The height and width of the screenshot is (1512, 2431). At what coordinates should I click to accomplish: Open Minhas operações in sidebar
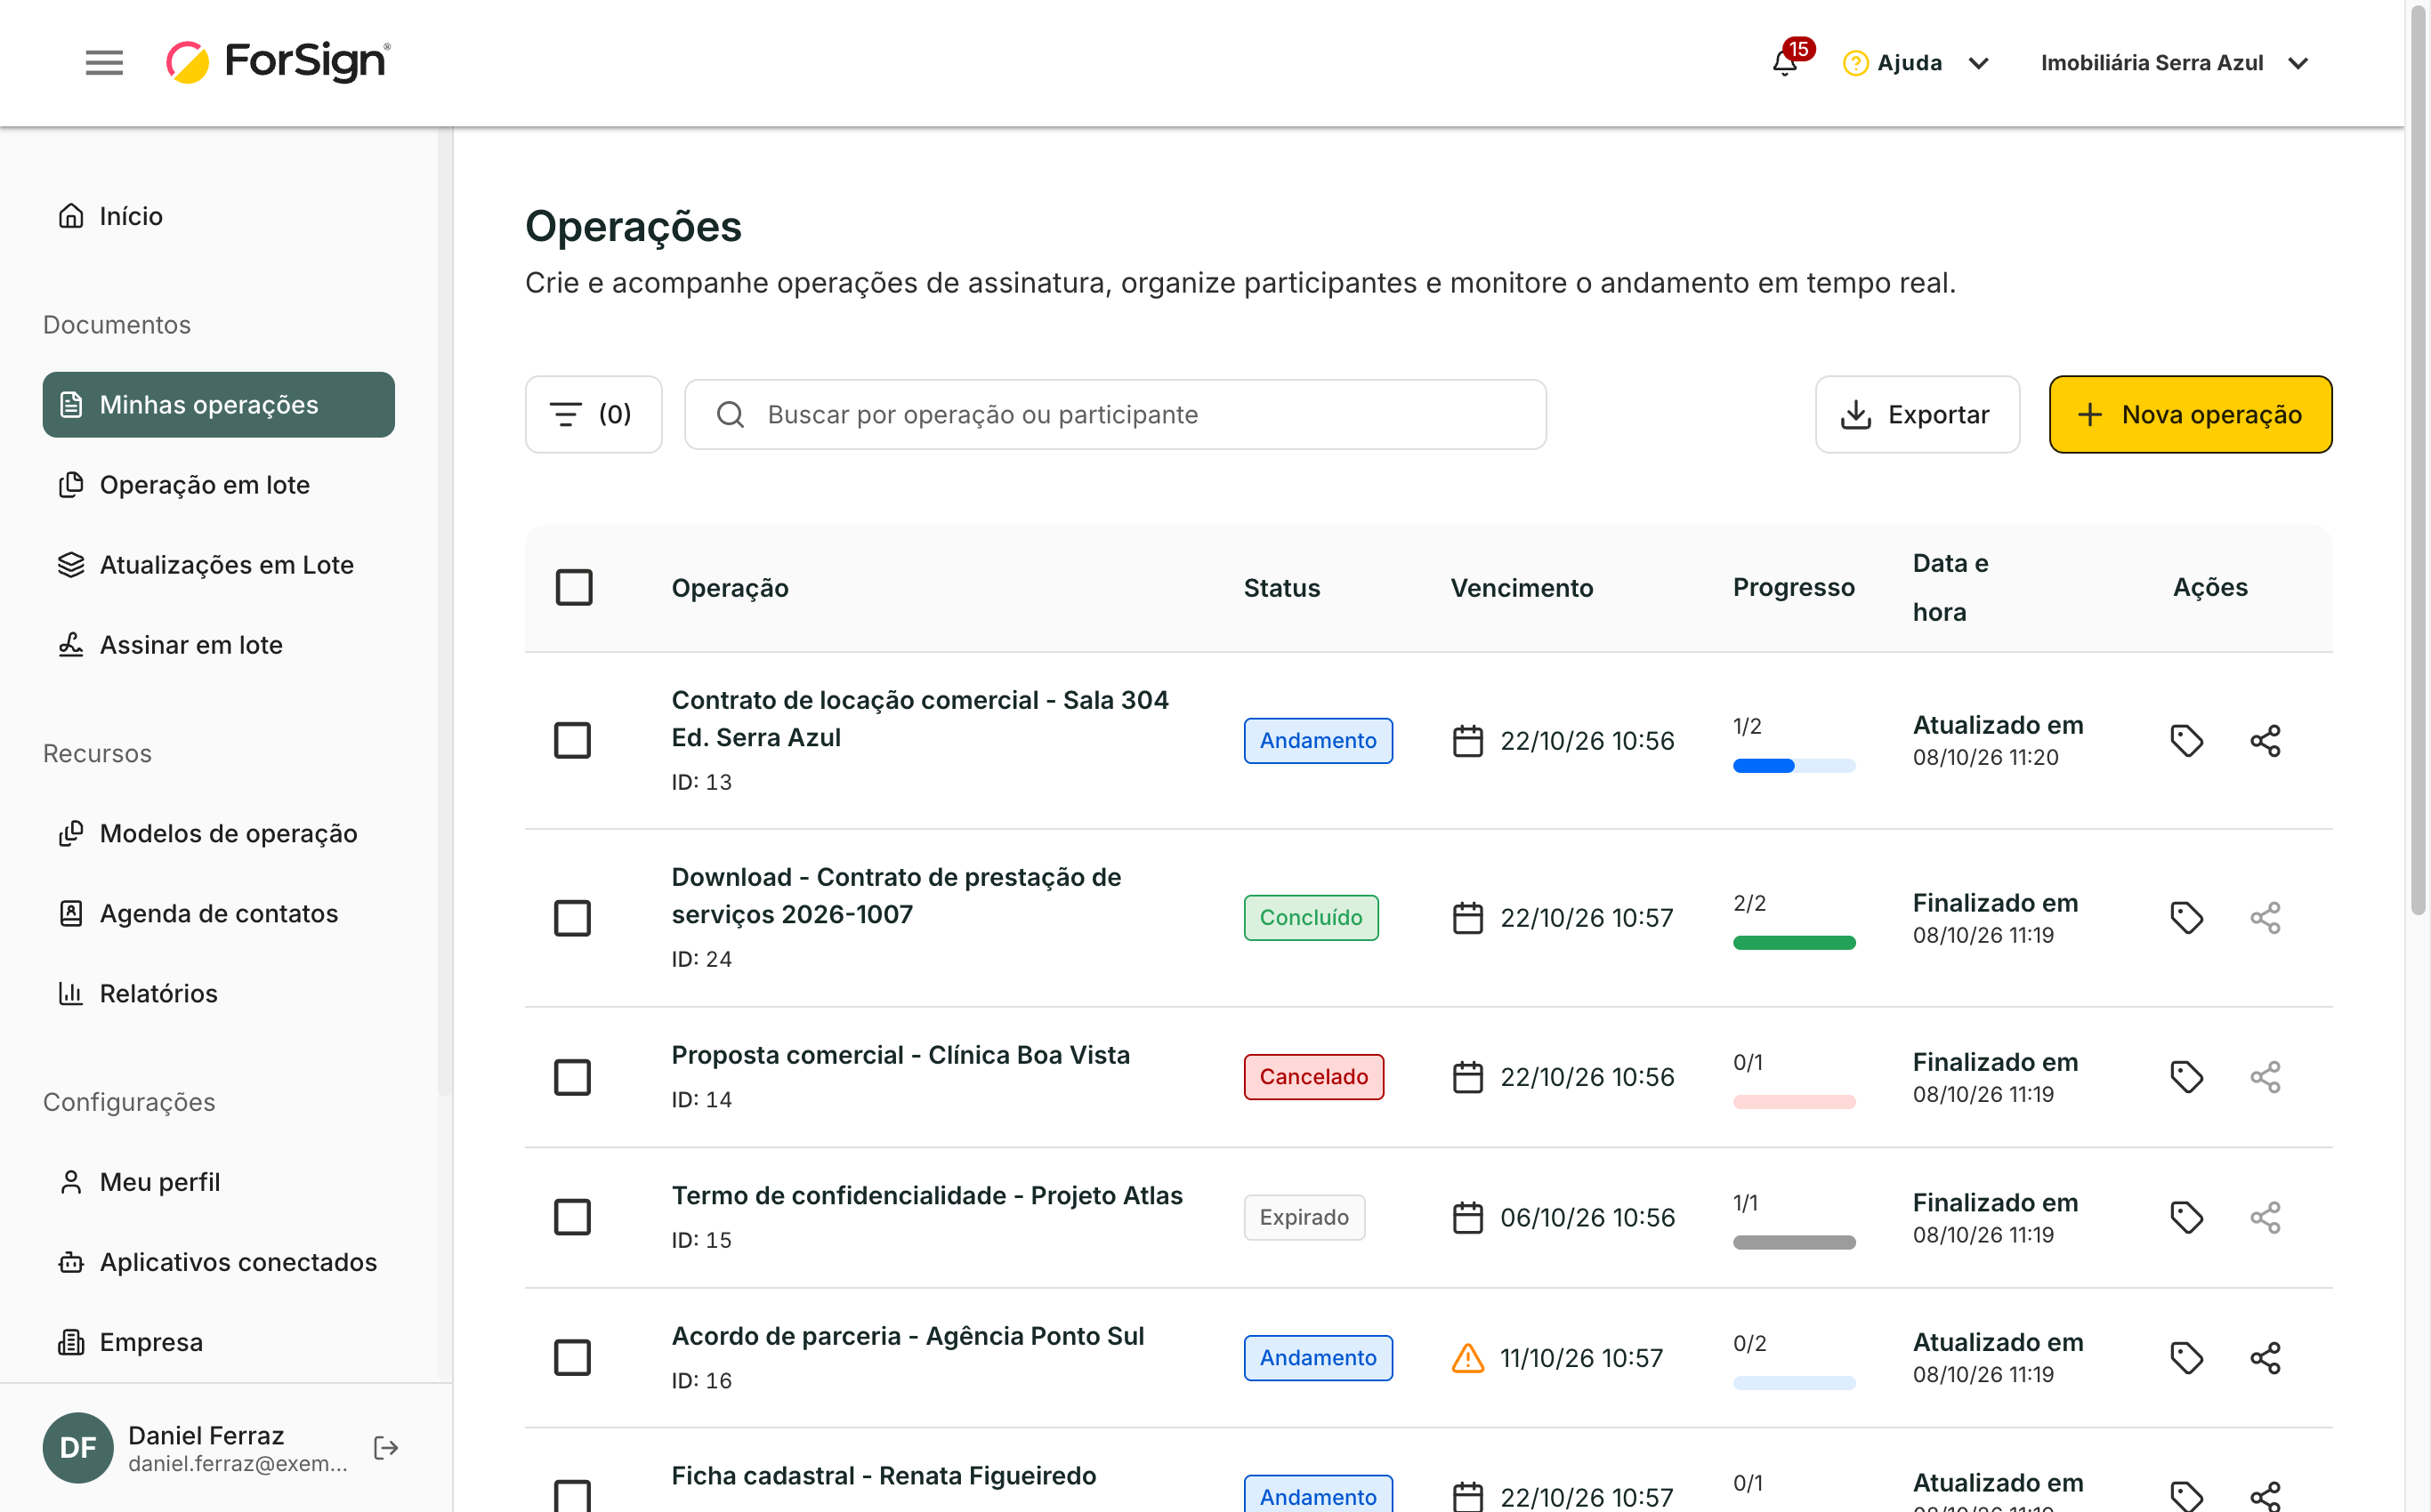click(218, 405)
